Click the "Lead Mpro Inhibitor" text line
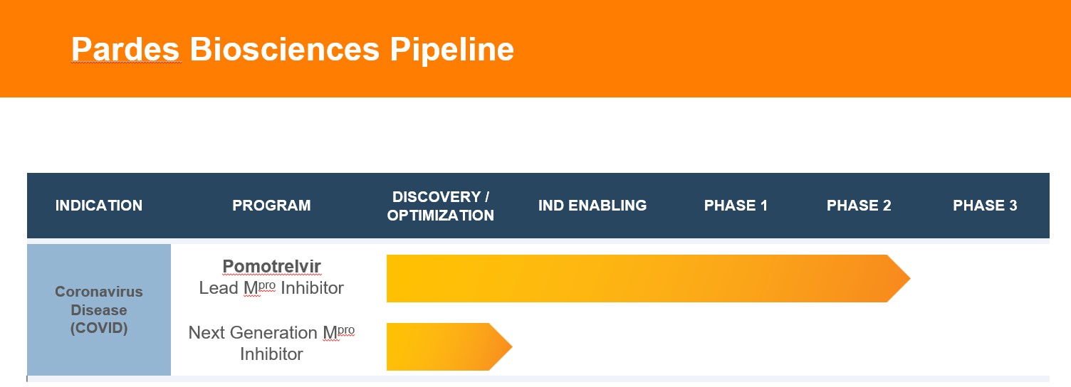Image resolution: width=1071 pixels, height=387 pixels. (x=271, y=288)
